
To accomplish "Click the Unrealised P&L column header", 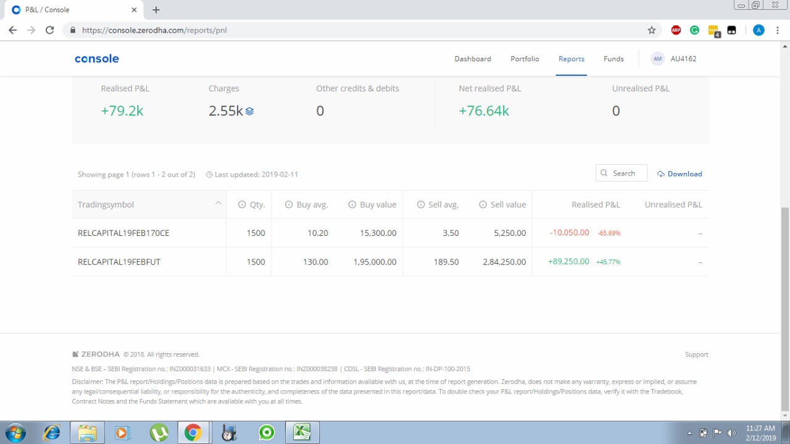I will pos(673,204).
